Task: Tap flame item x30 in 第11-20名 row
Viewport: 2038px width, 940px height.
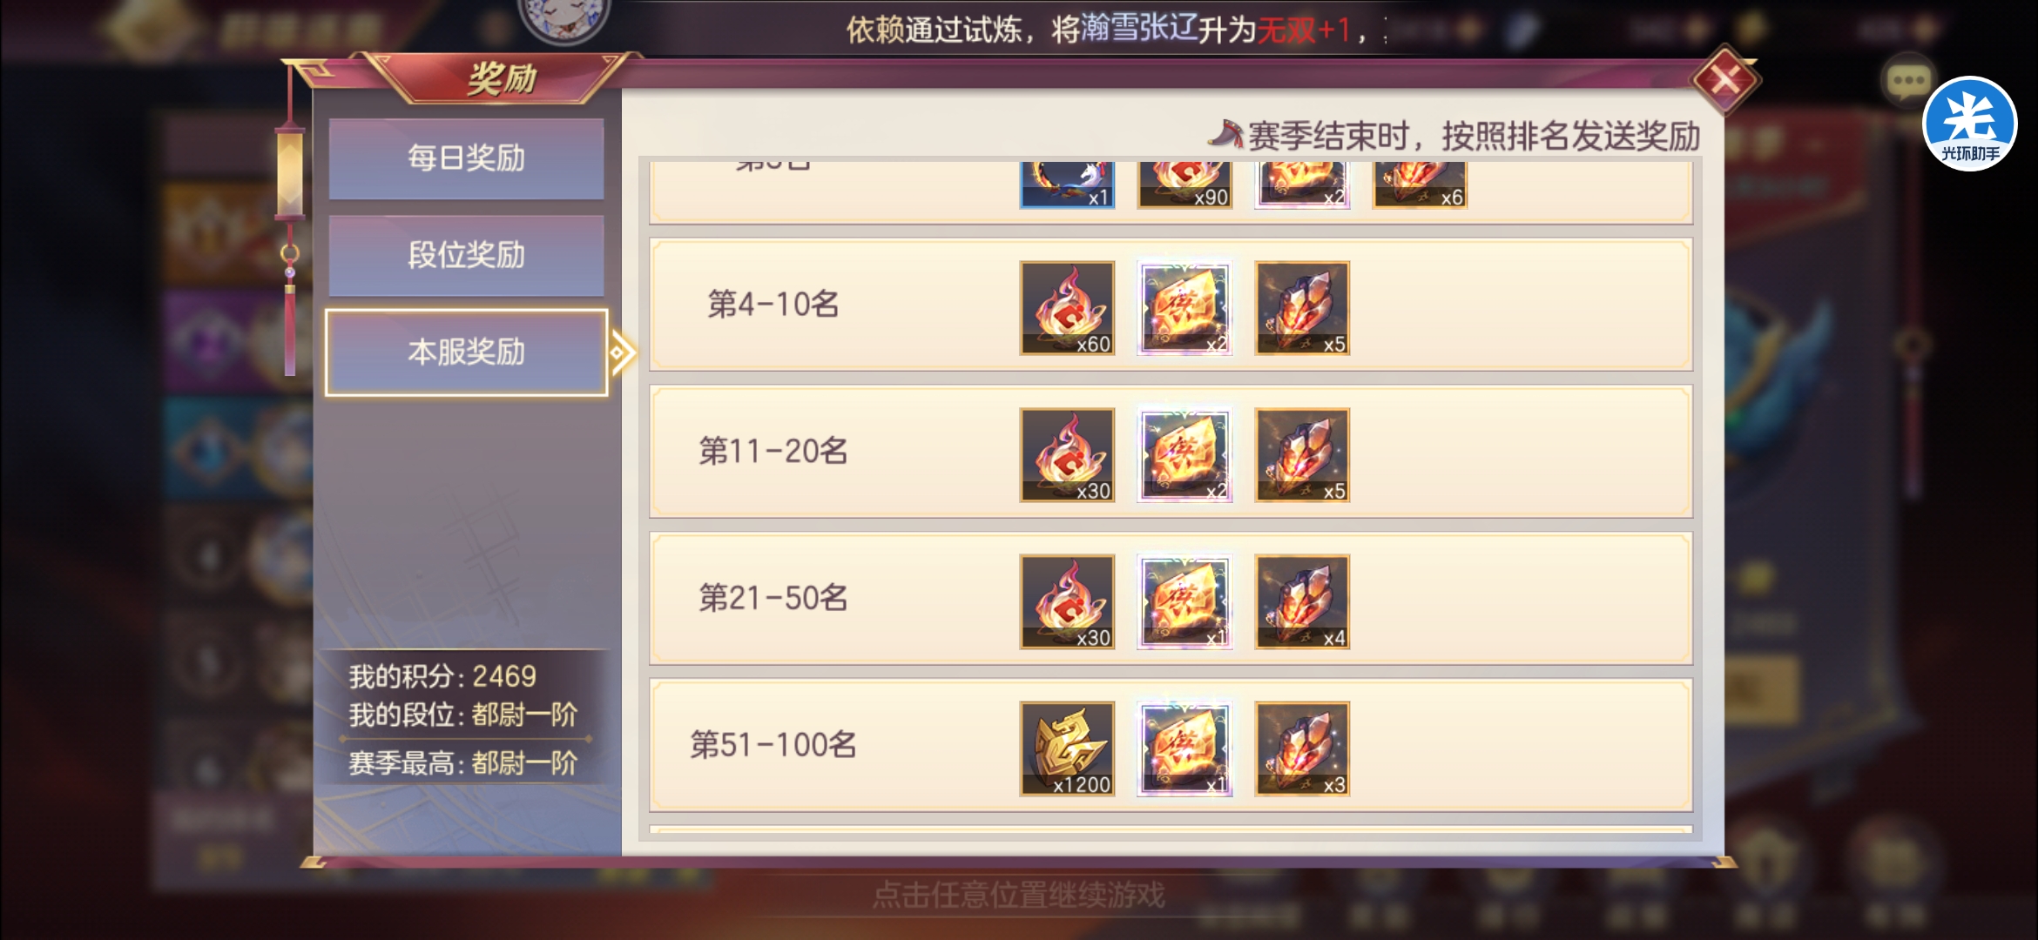Action: click(1067, 455)
